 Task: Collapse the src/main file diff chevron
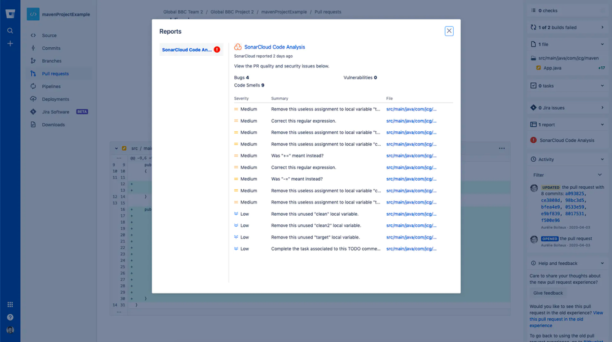[117, 148]
